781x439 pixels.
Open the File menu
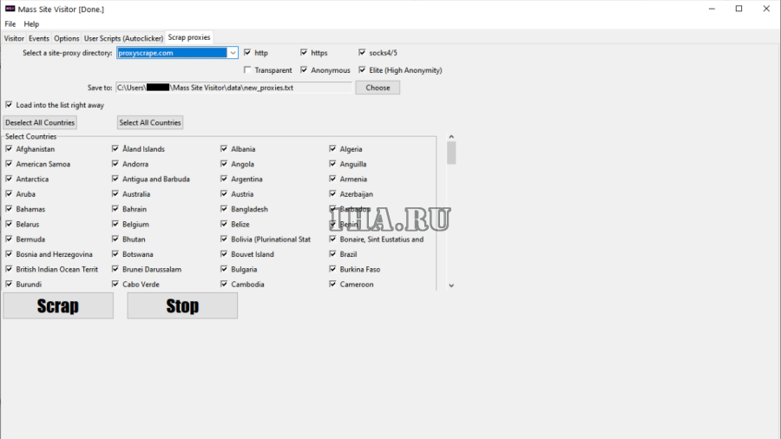click(10, 24)
